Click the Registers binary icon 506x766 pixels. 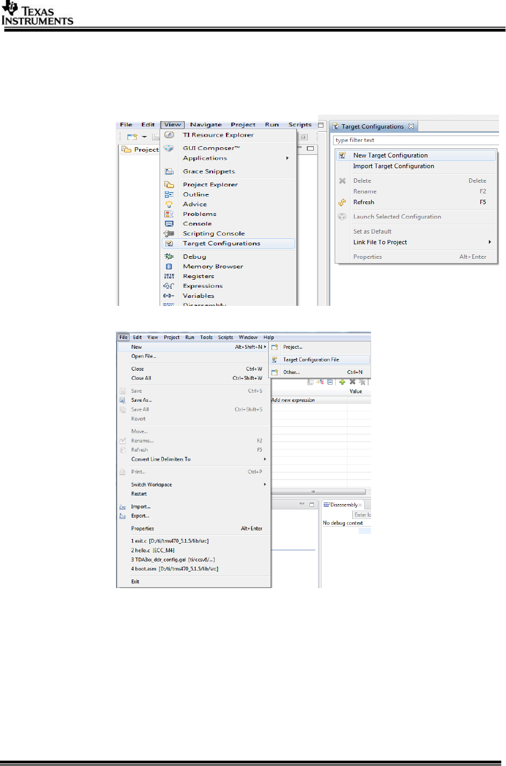click(x=169, y=276)
